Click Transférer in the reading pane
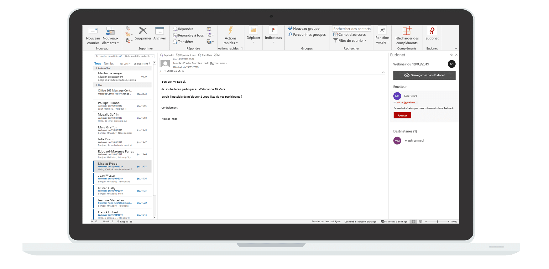The width and height of the screenshot is (549, 269). (x=205, y=55)
